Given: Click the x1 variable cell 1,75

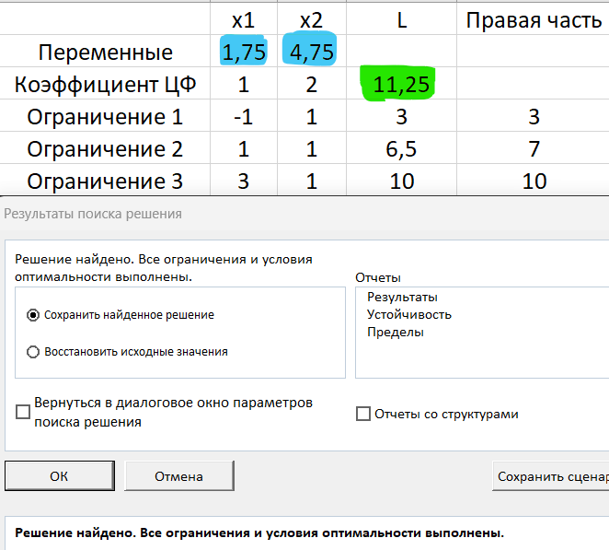Looking at the screenshot, I should click(x=244, y=51).
